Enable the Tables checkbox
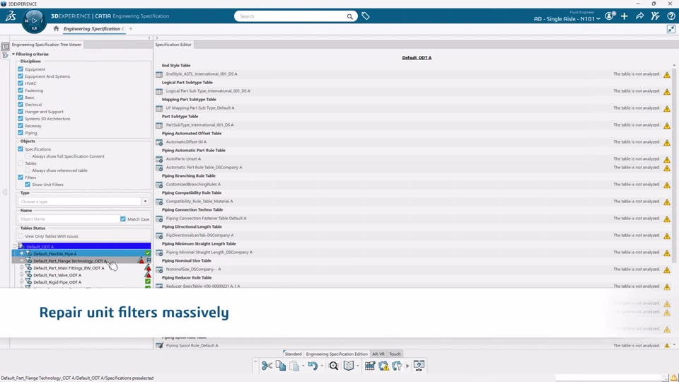Screen dimensions: 679x382 (x=21, y=163)
